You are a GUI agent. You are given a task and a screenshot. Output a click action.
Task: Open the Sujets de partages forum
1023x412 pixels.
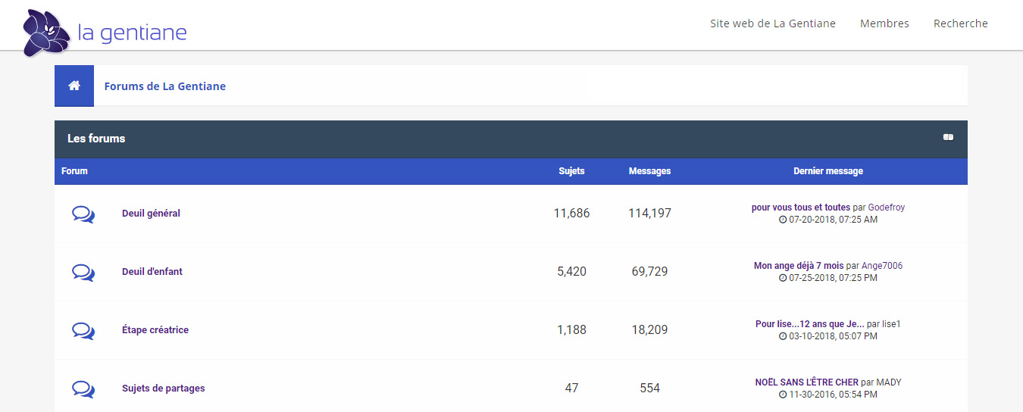(164, 389)
